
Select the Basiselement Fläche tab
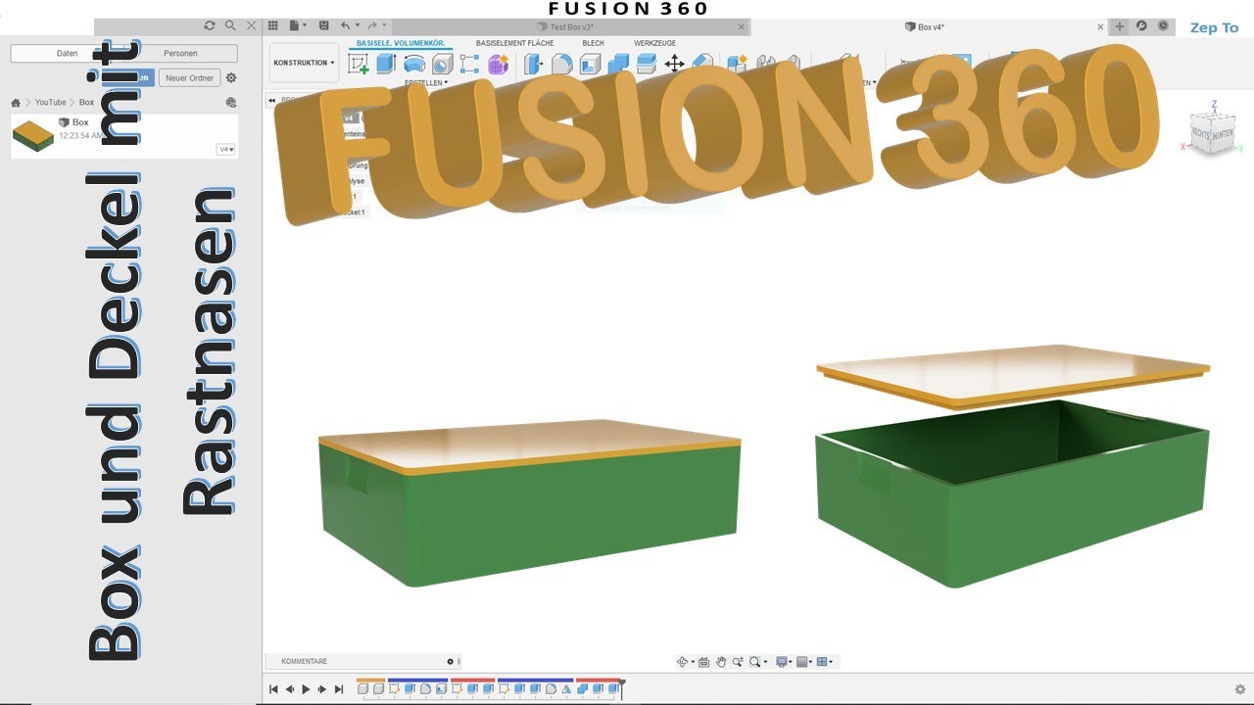click(x=515, y=43)
